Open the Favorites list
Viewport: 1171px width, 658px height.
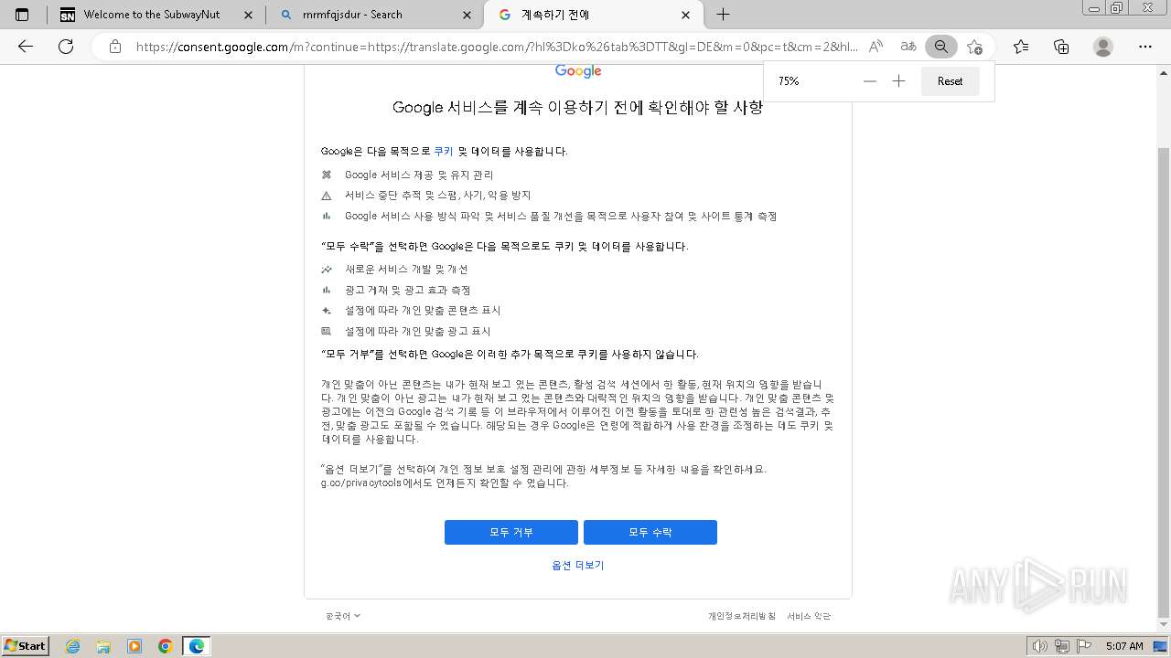[1021, 47]
